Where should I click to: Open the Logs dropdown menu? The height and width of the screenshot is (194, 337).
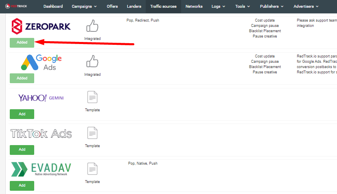pyautogui.click(x=218, y=7)
